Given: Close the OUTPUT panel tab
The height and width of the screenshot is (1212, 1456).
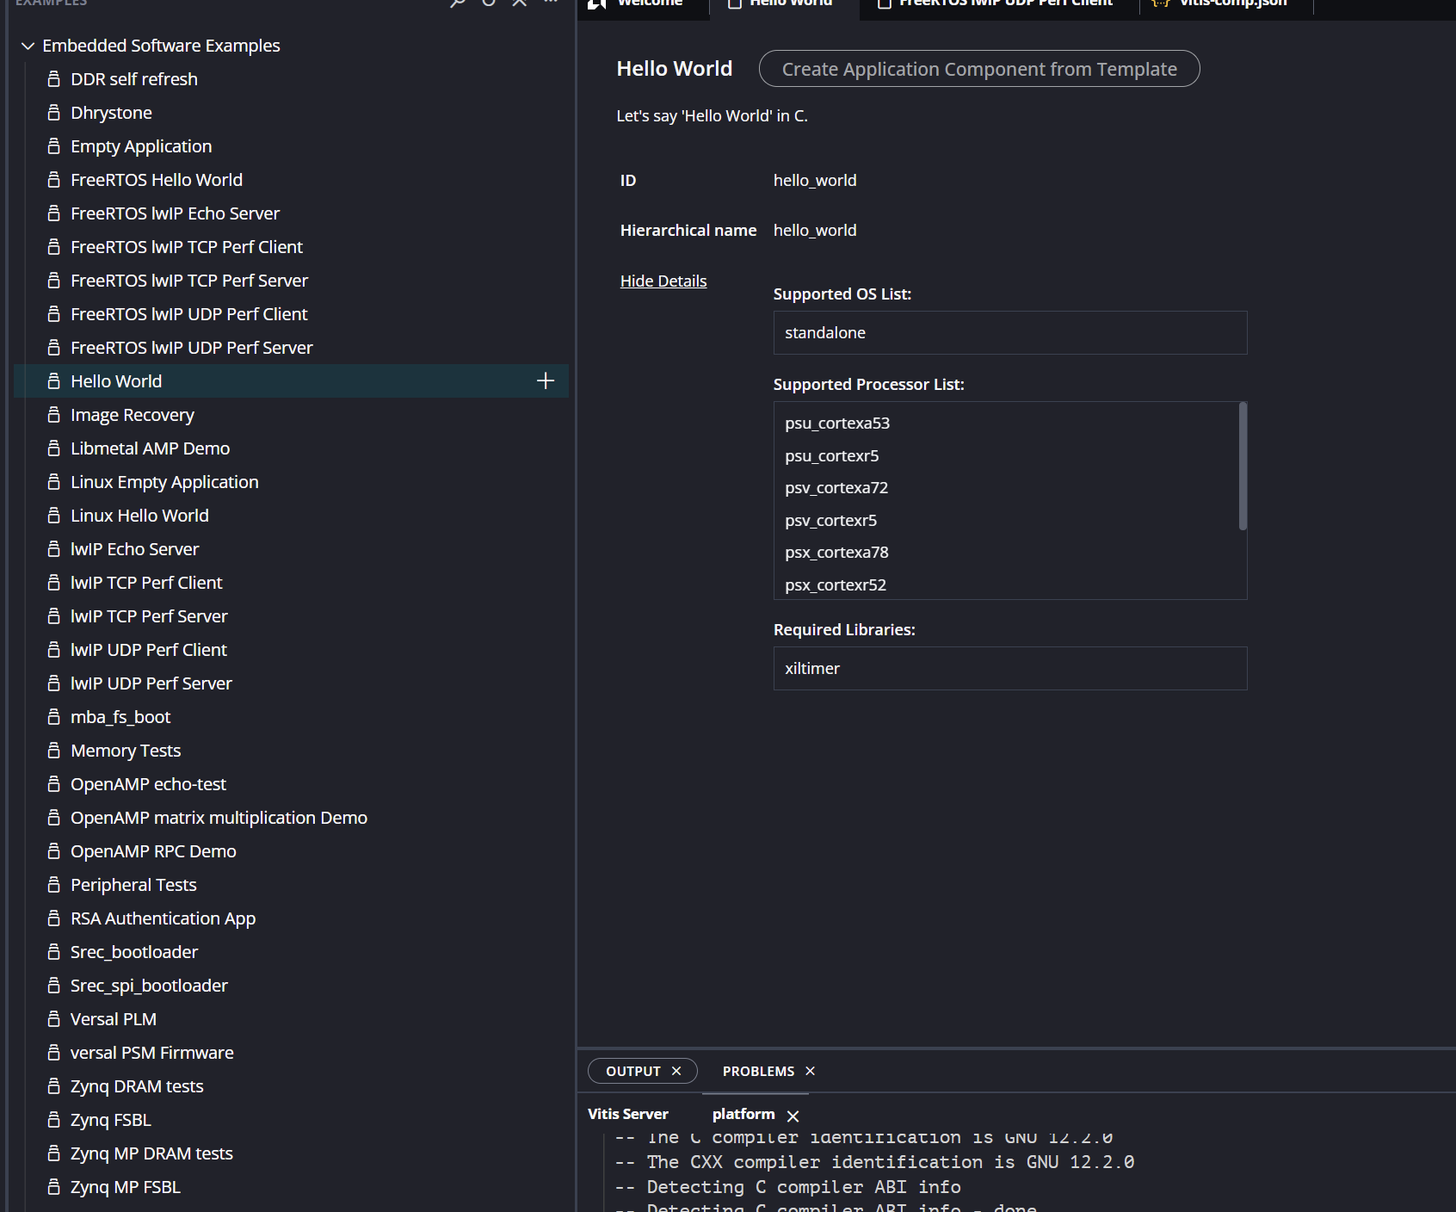Looking at the screenshot, I should [x=676, y=1071].
